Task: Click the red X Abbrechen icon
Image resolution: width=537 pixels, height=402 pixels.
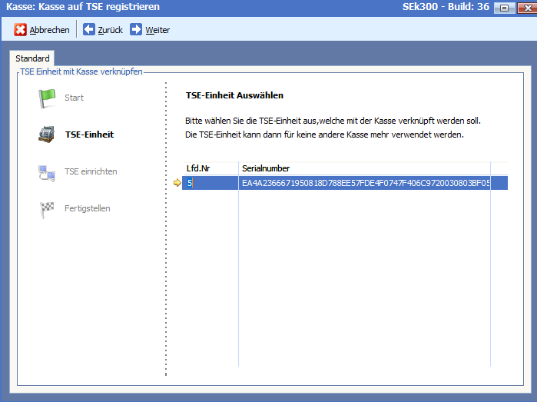Action: tap(21, 30)
